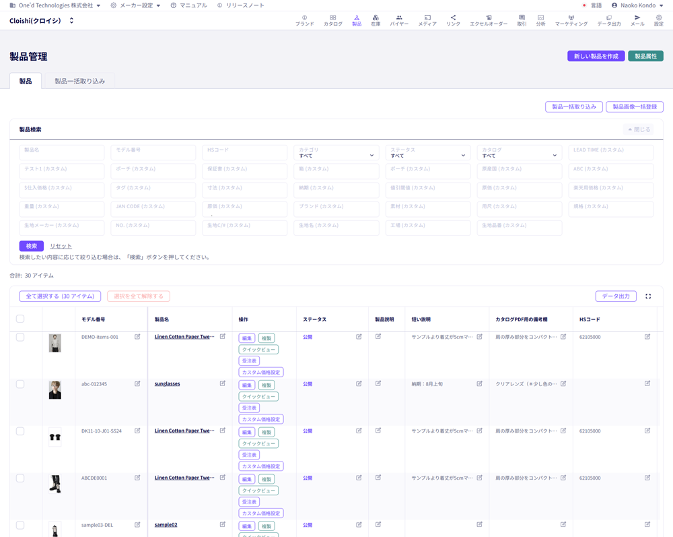Tick the checkbox for DK11-10-J01-SS24
Image resolution: width=673 pixels, height=537 pixels.
click(x=20, y=431)
